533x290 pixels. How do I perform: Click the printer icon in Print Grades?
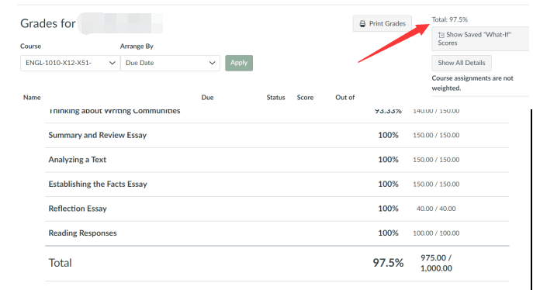click(362, 24)
